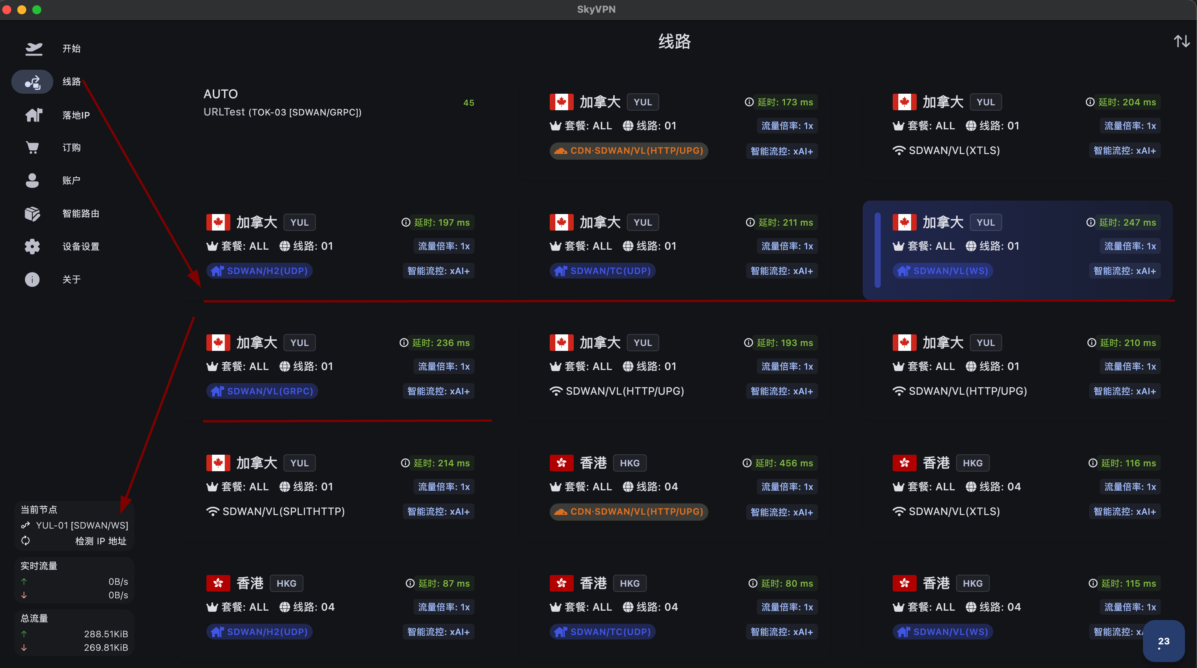Image resolution: width=1197 pixels, height=668 pixels.
Task: Click the orange CDN·SDWAN/VL(HTTP/UPG) Canada badge
Action: pyautogui.click(x=628, y=151)
